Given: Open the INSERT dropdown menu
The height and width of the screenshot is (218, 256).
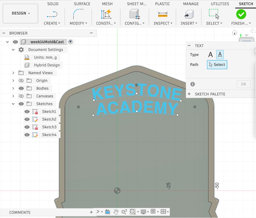Looking at the screenshot, I should click(x=189, y=23).
